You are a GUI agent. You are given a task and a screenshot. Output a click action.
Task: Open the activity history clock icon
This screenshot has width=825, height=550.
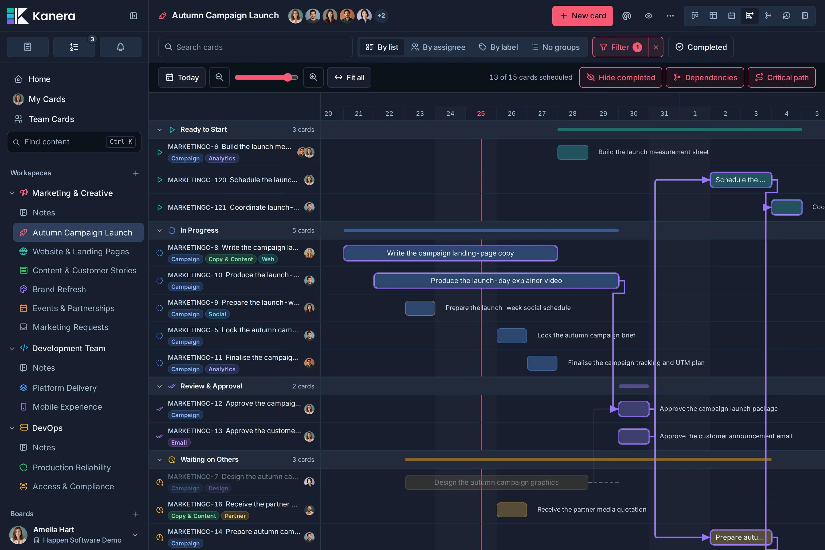coord(786,16)
